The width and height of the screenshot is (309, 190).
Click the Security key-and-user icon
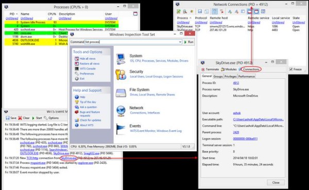[x=121, y=75]
